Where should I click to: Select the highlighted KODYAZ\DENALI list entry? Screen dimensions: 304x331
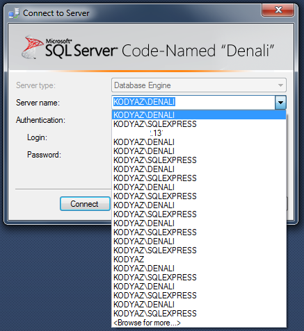pyautogui.click(x=199, y=115)
